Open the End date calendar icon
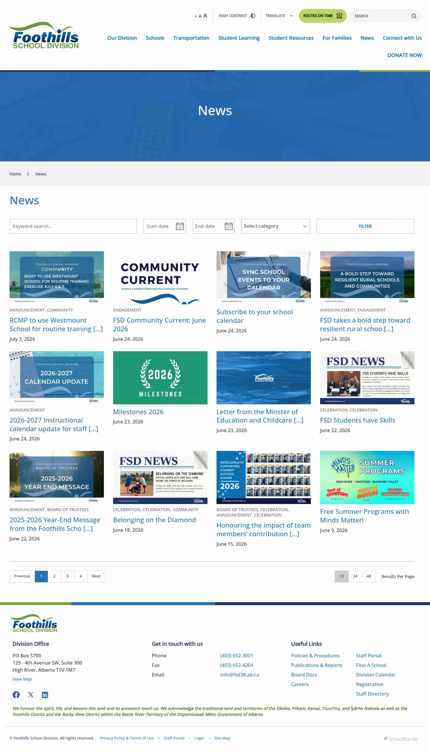 pyautogui.click(x=229, y=226)
